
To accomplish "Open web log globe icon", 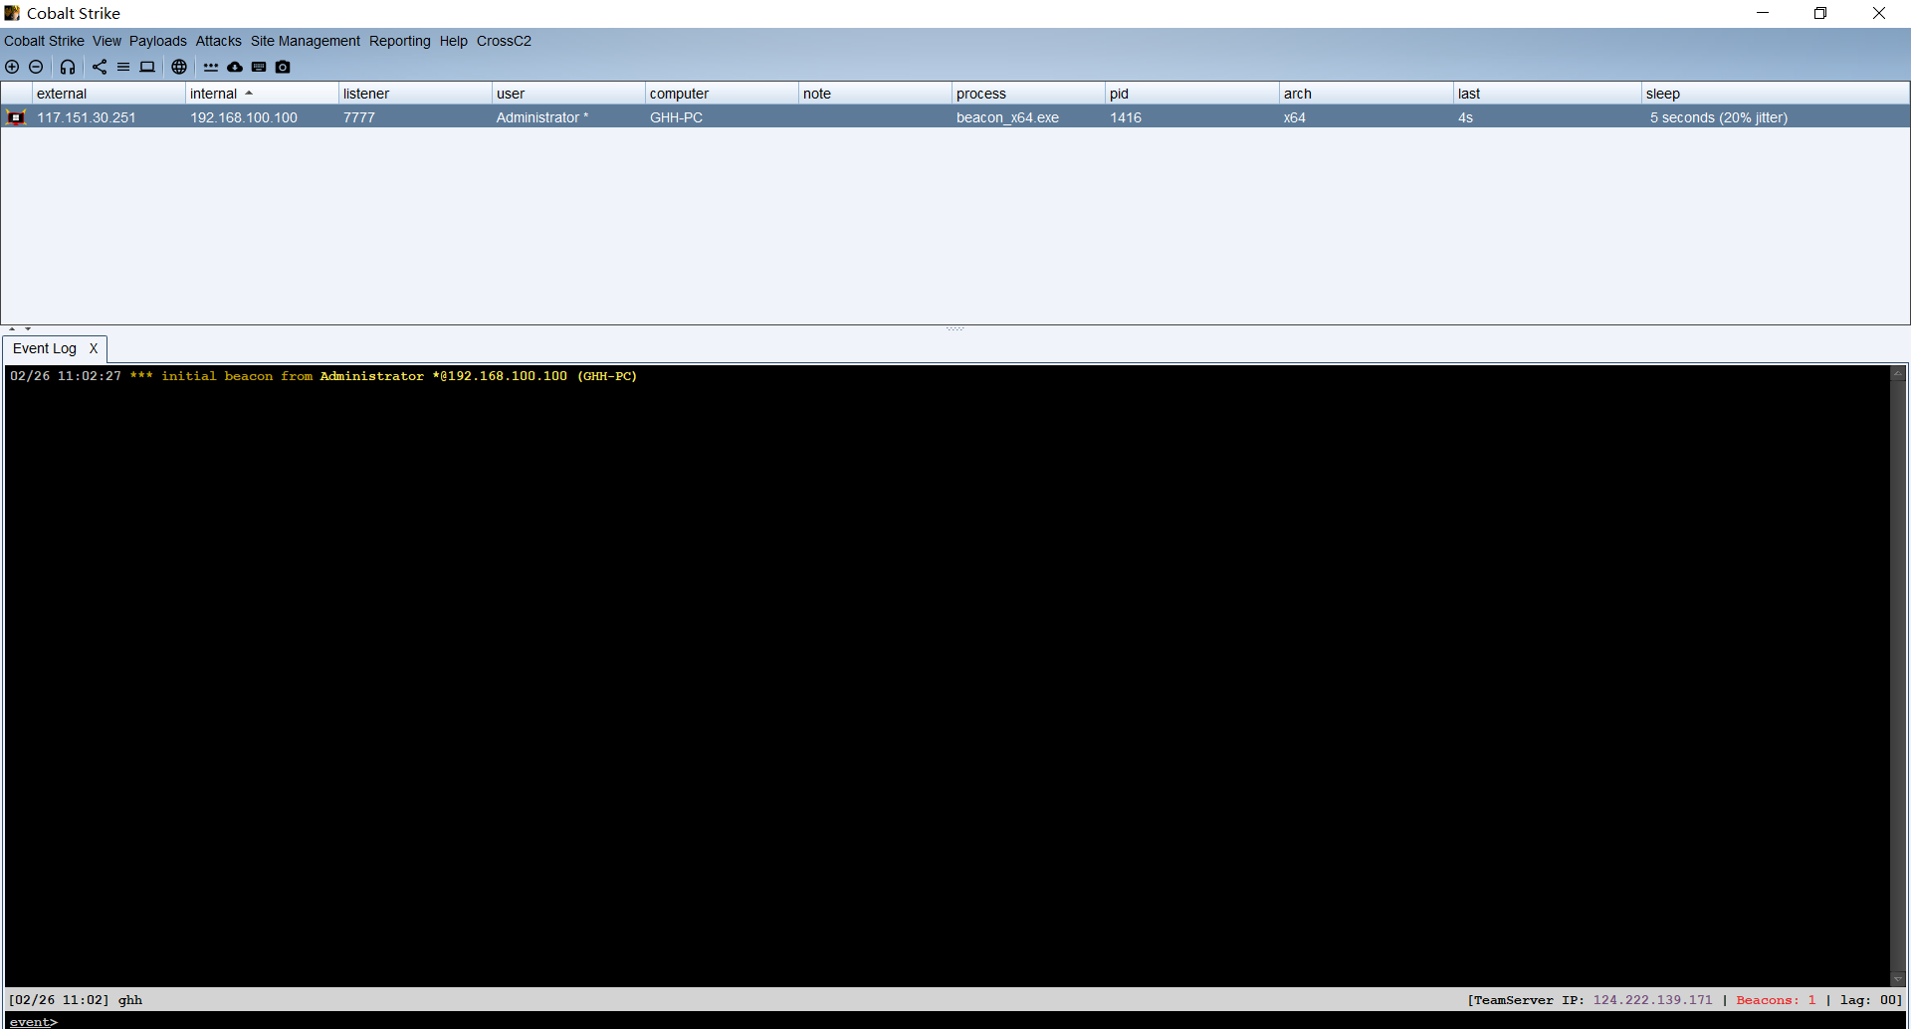I will pos(179,67).
